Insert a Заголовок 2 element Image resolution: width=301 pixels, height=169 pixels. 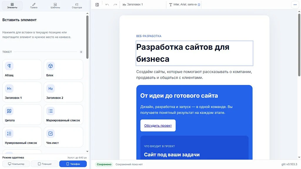pos(63,92)
